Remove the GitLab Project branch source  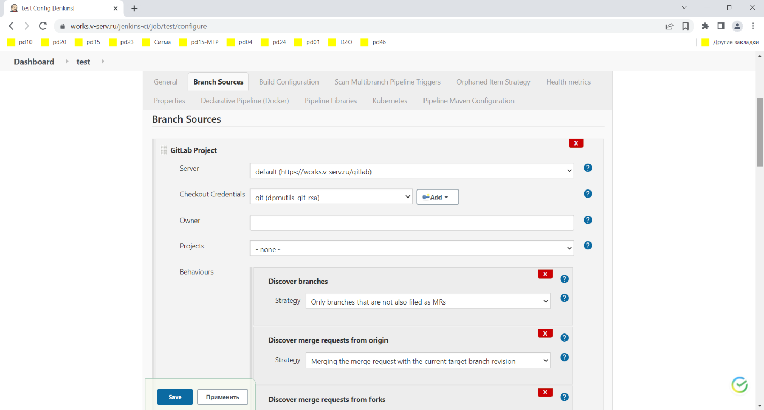point(576,143)
